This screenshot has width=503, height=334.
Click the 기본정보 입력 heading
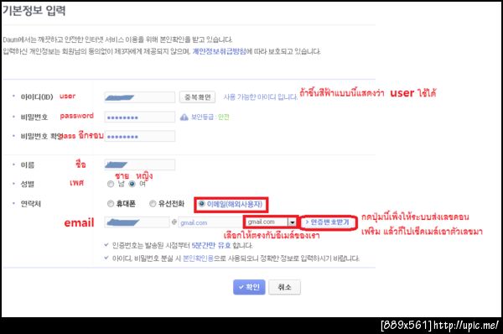click(34, 11)
